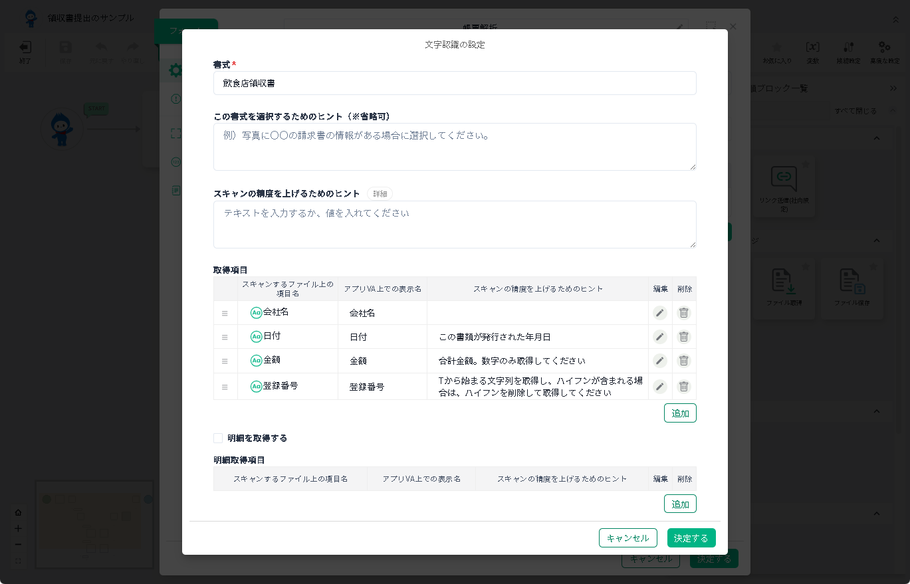910x584 pixels.
Task: Open 詳細 link beside scan accuracy hint
Action: pyautogui.click(x=380, y=194)
